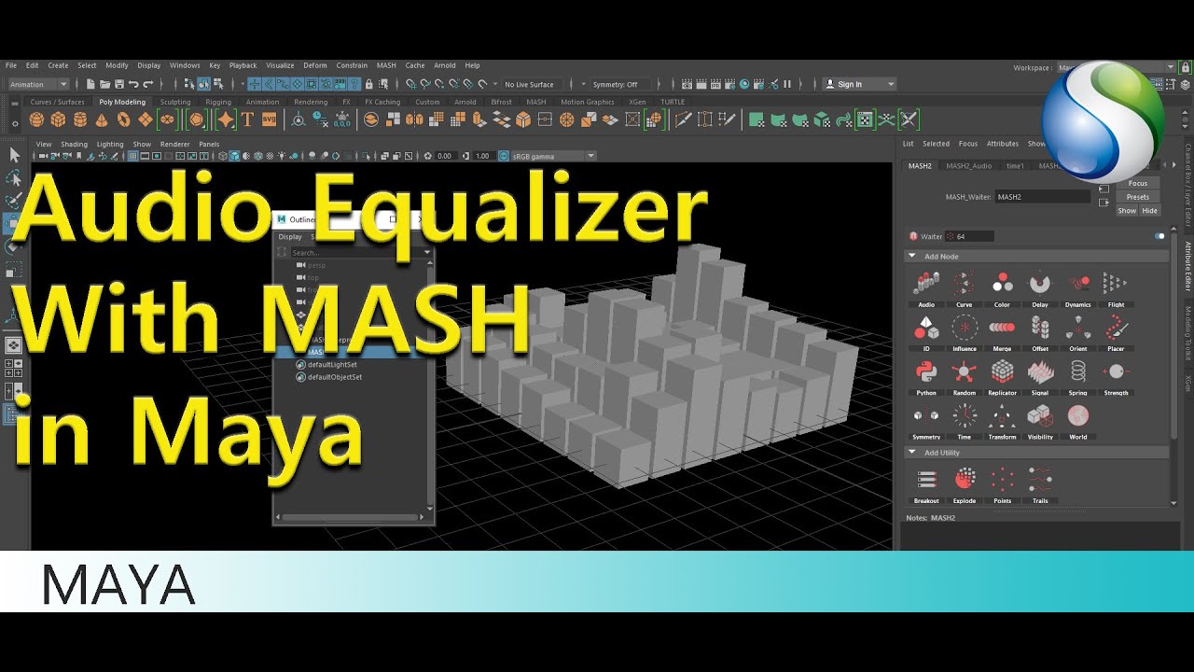This screenshot has height=672, width=1194.
Task: Toggle the Waiter node enable switch
Action: click(1159, 236)
